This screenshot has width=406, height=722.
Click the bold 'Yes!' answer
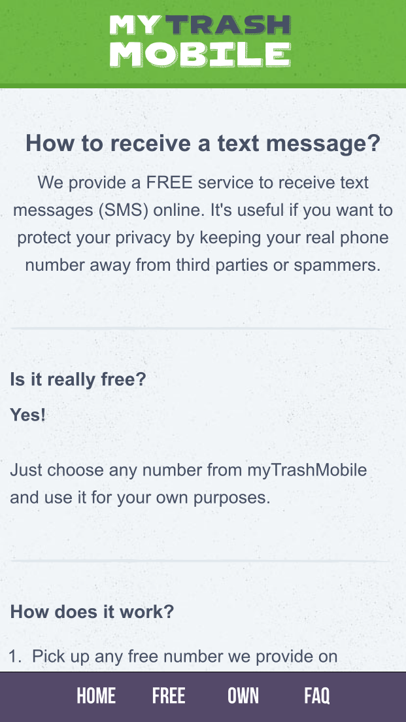(28, 415)
